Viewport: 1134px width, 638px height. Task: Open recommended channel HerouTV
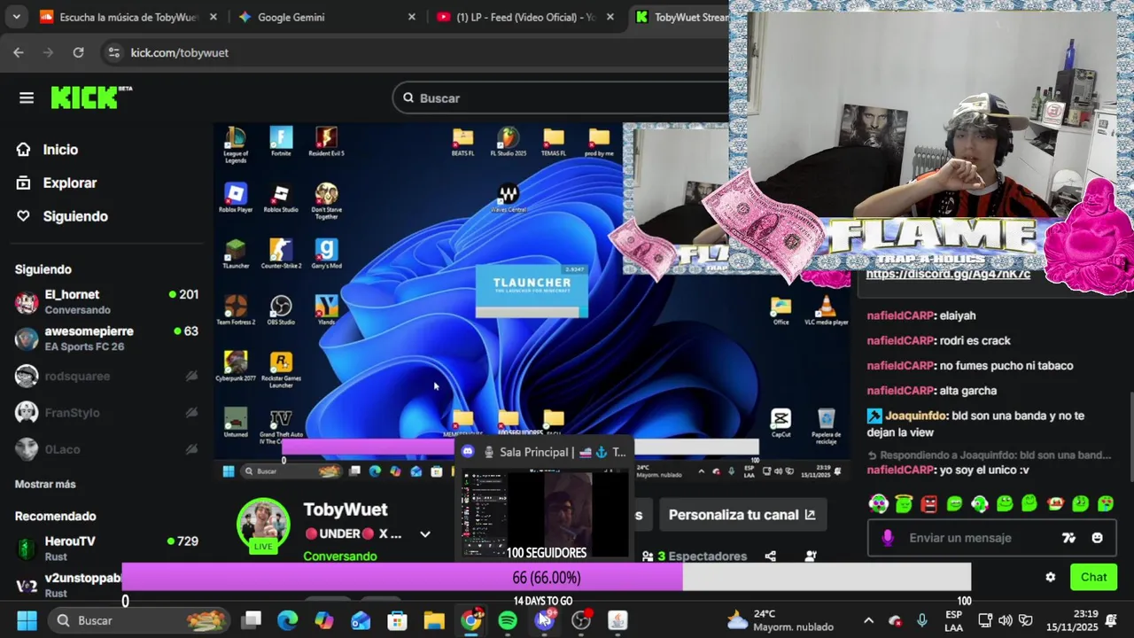(106, 548)
